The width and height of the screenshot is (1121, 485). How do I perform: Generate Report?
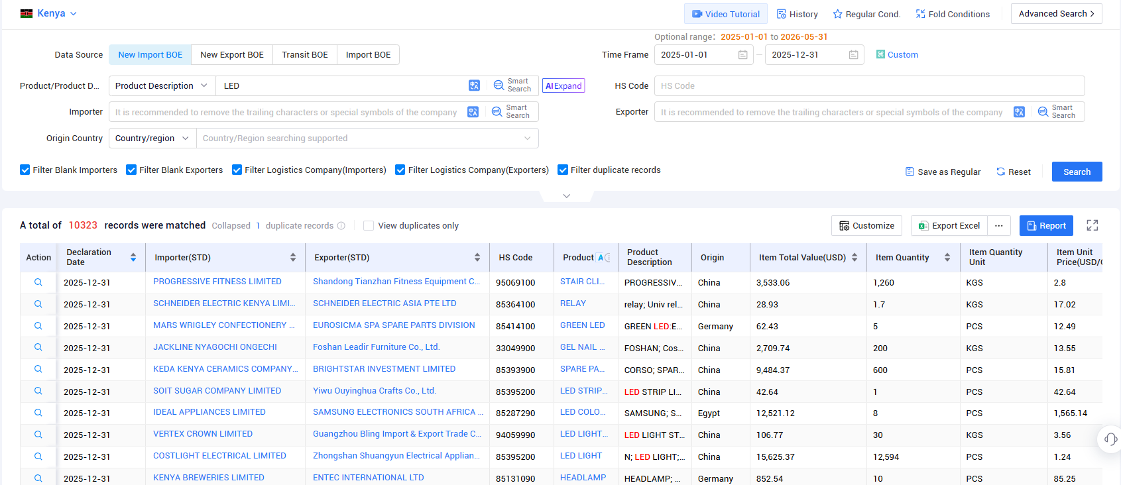pos(1046,226)
